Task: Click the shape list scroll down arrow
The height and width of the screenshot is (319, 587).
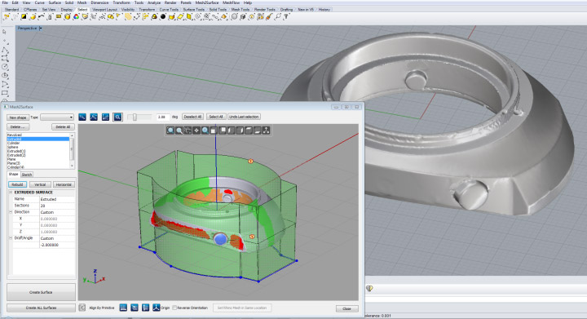Action: click(72, 166)
